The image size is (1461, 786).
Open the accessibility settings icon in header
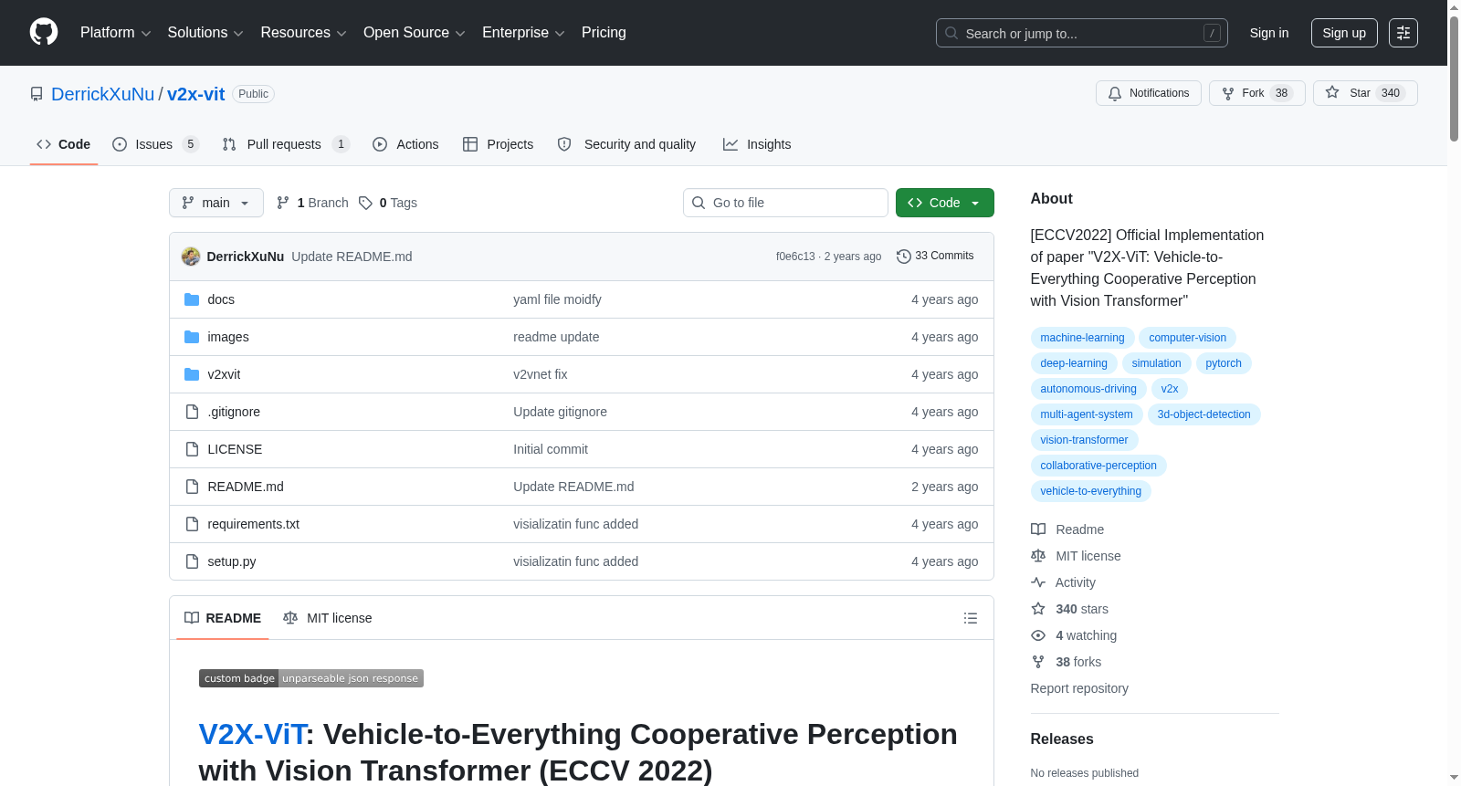1403,33
